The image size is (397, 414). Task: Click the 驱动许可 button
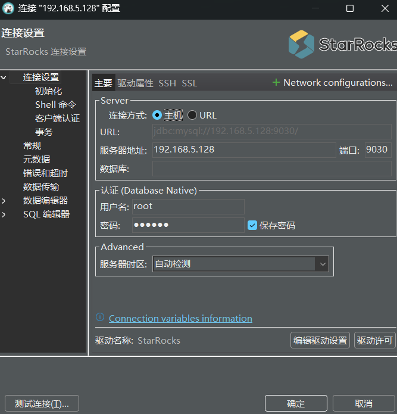click(x=374, y=340)
